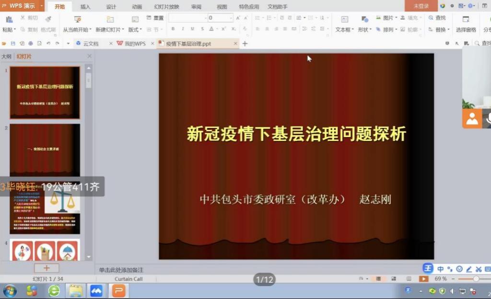Toggle bold formatting
This screenshot has height=299, width=491.
(173, 29)
